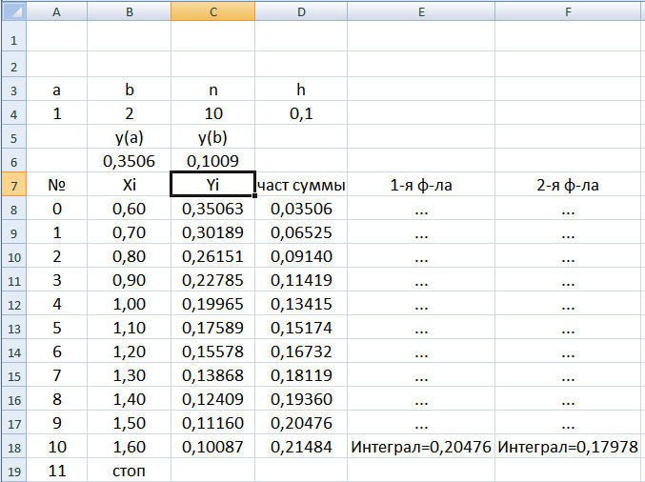Select column E header

pos(421,11)
